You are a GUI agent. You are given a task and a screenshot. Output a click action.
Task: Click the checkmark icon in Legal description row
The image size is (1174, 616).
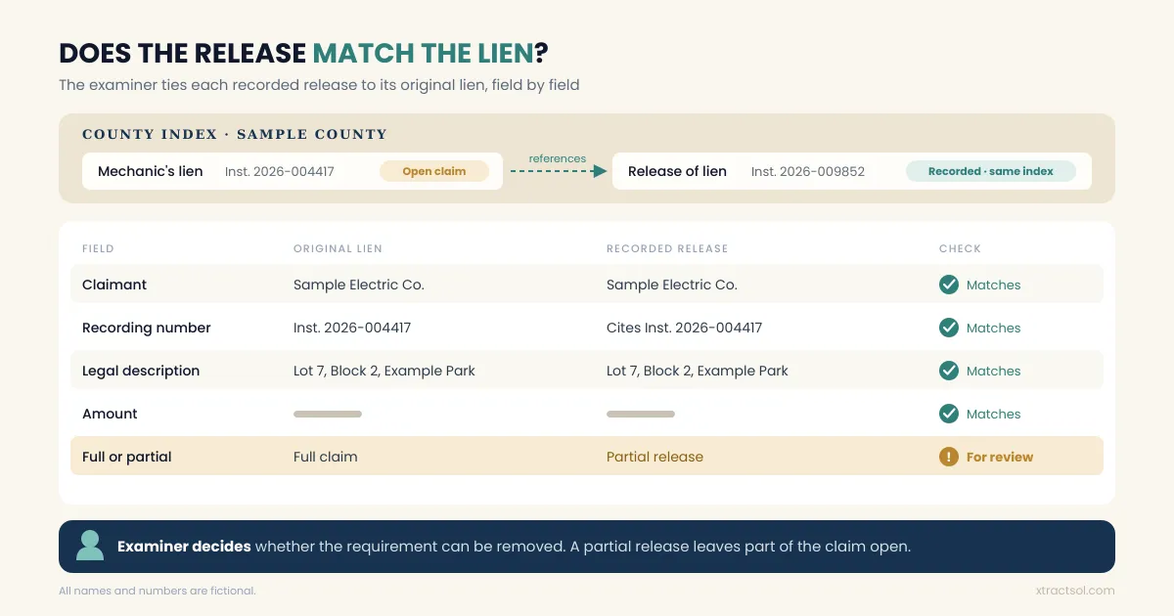tap(949, 371)
